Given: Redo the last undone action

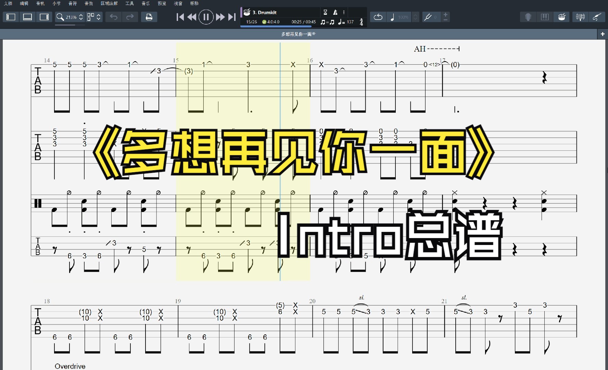Looking at the screenshot, I should (x=130, y=17).
